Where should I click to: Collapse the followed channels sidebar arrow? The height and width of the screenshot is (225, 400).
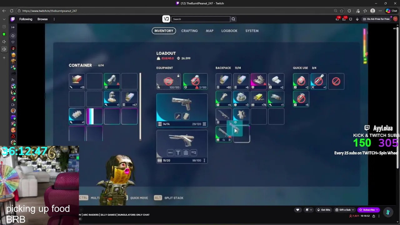[13, 27]
